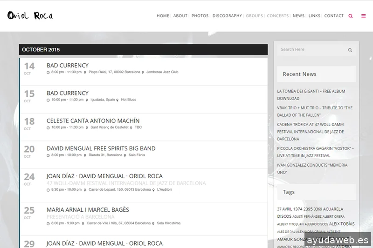
Task: Click the pin icon beside Sala Hiroshima
Action: point(153,224)
